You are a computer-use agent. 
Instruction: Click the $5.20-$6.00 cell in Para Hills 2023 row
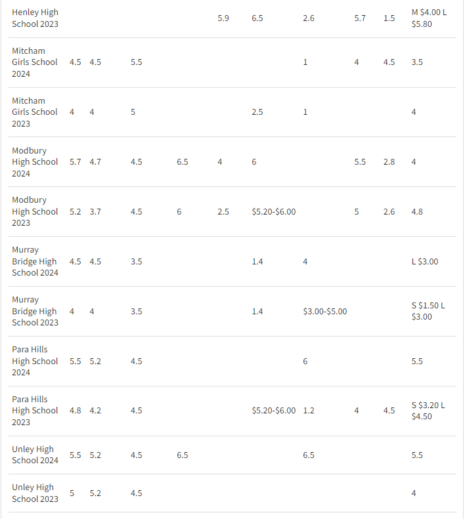click(273, 411)
